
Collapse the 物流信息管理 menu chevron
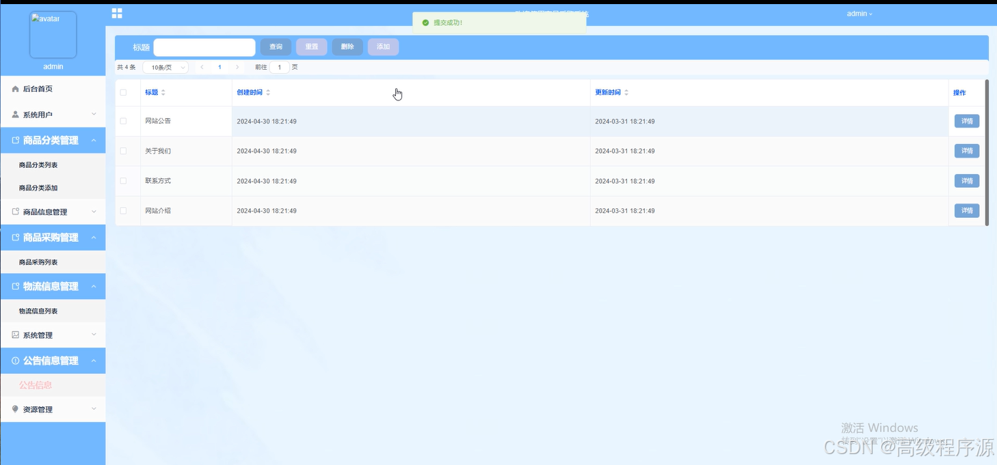(94, 287)
